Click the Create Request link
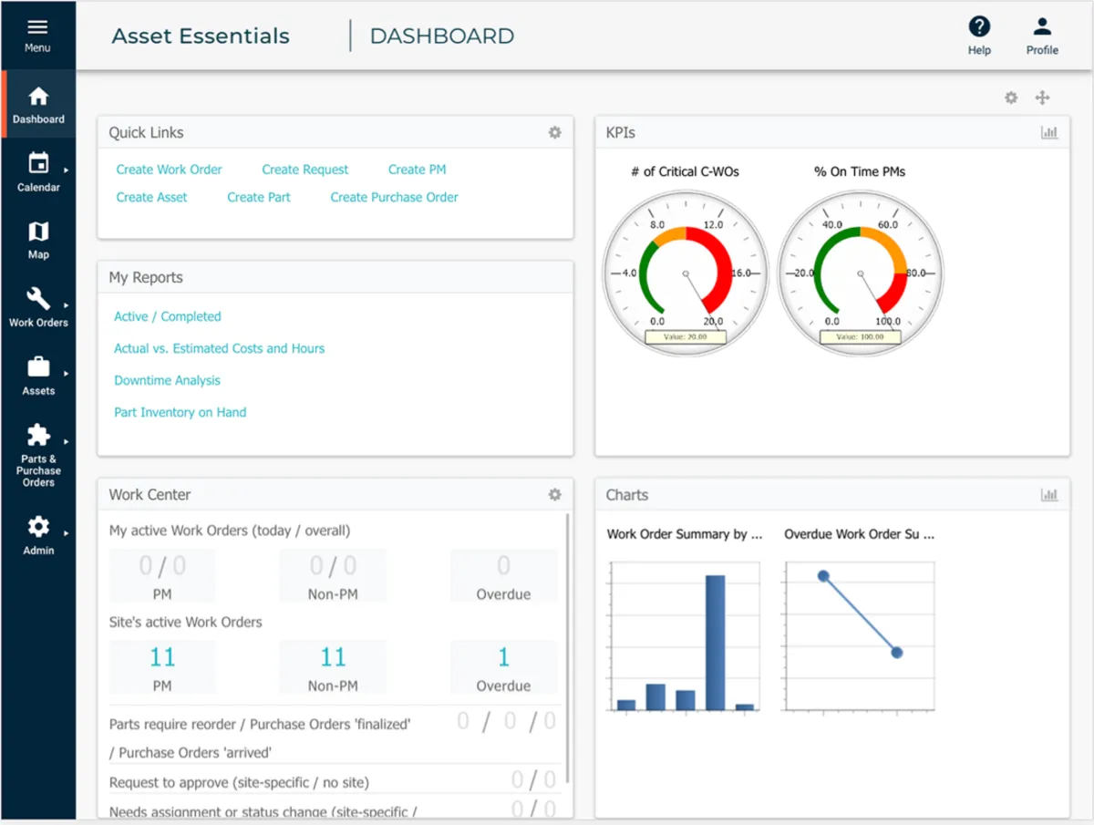Image resolution: width=1094 pixels, height=825 pixels. [x=304, y=170]
